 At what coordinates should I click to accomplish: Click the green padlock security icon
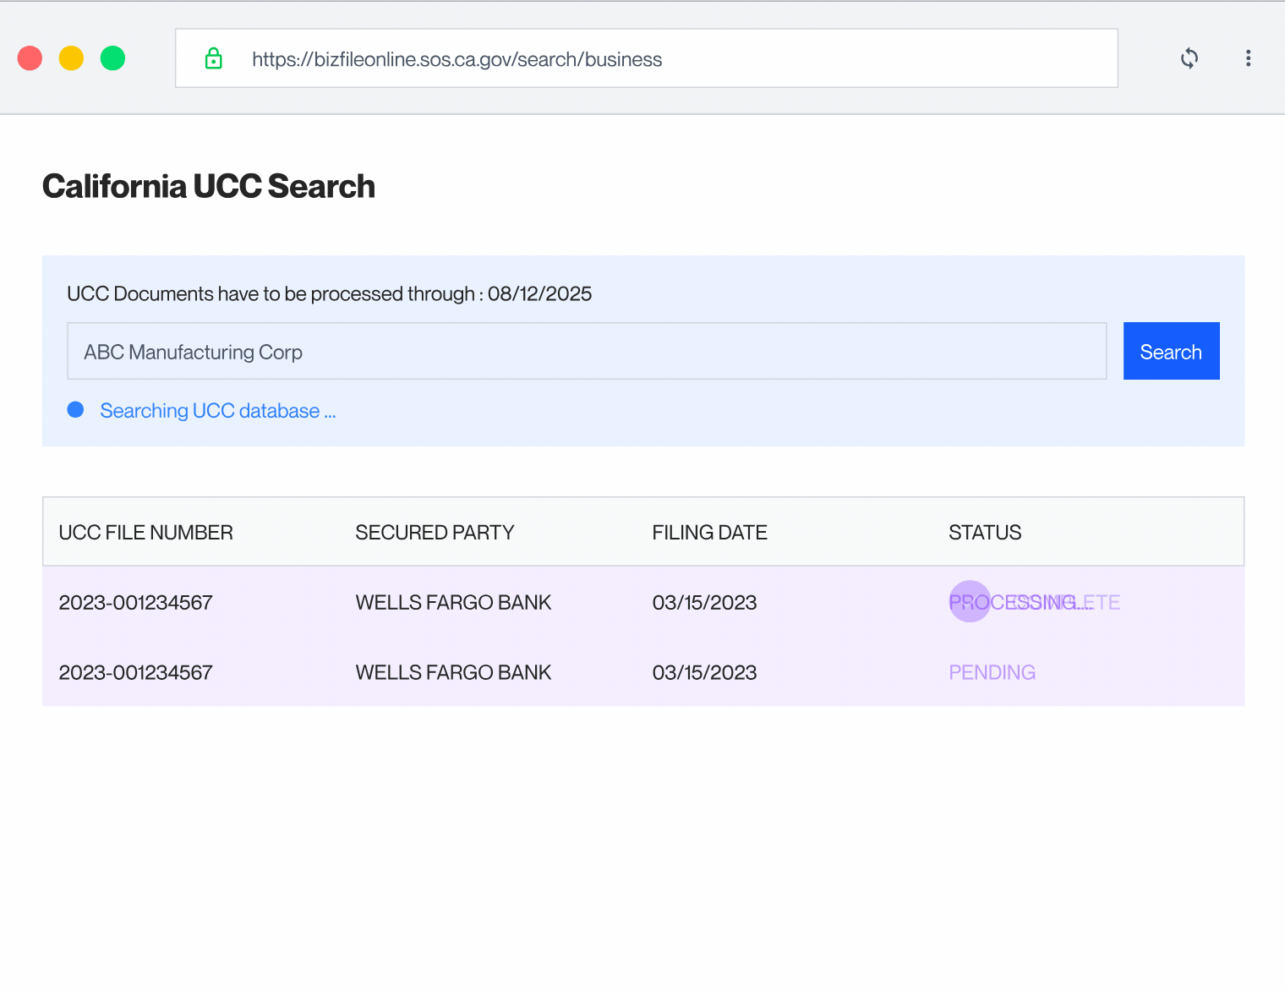click(214, 58)
